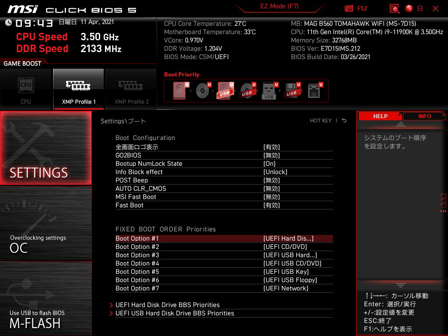This screenshot has width=448, height=336.
Task: Click the CD/DVD disc icon in Boot Priority
Action: 203,91
